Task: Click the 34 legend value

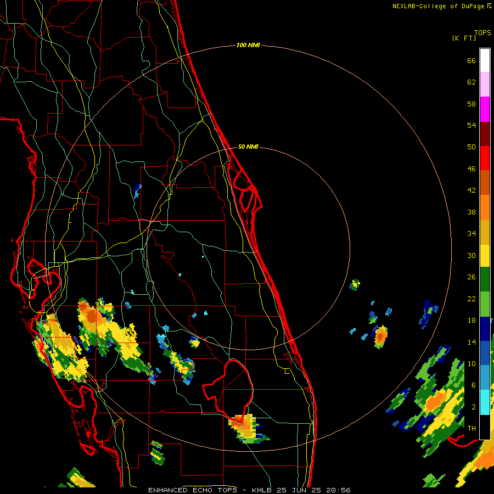Action: point(471,234)
